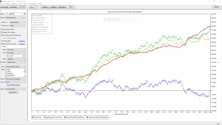The image size is (222, 125).
Task: Open the Database menu
Action: 14,4
